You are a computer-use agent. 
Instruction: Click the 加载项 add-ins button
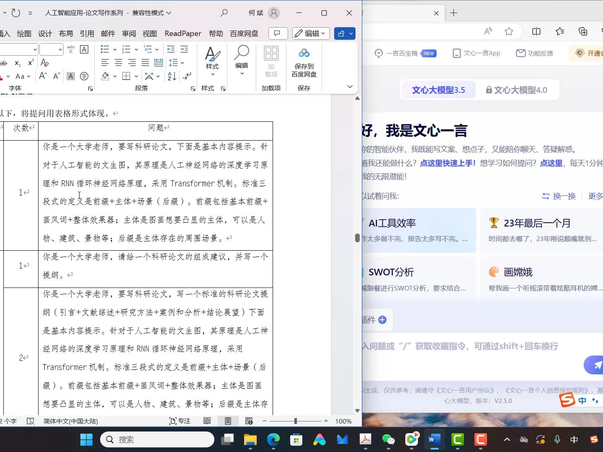pos(271,62)
